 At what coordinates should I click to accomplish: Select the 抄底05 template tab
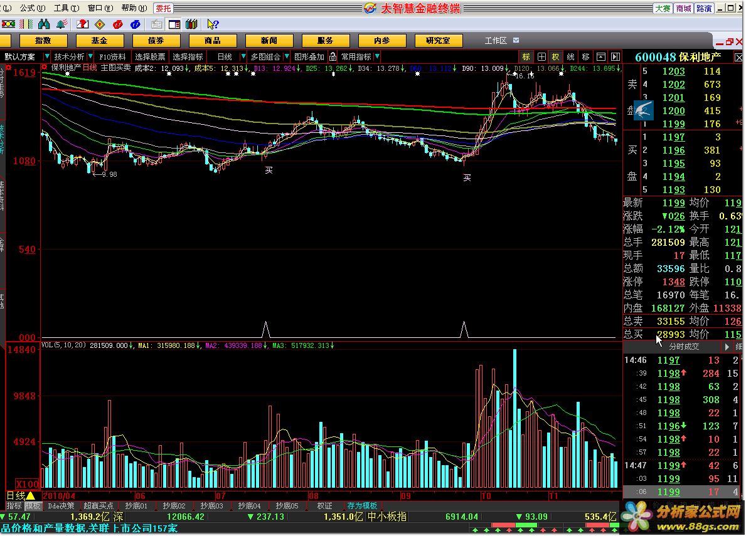(x=287, y=506)
